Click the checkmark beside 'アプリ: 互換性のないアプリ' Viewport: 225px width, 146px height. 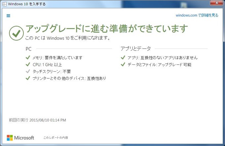(x=123, y=57)
